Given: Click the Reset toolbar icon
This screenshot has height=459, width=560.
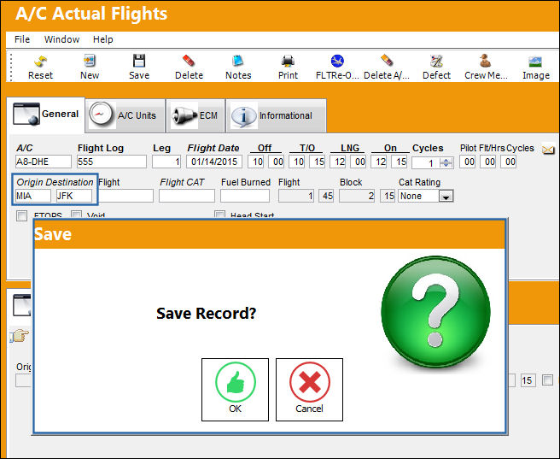Looking at the screenshot, I should click(x=40, y=62).
